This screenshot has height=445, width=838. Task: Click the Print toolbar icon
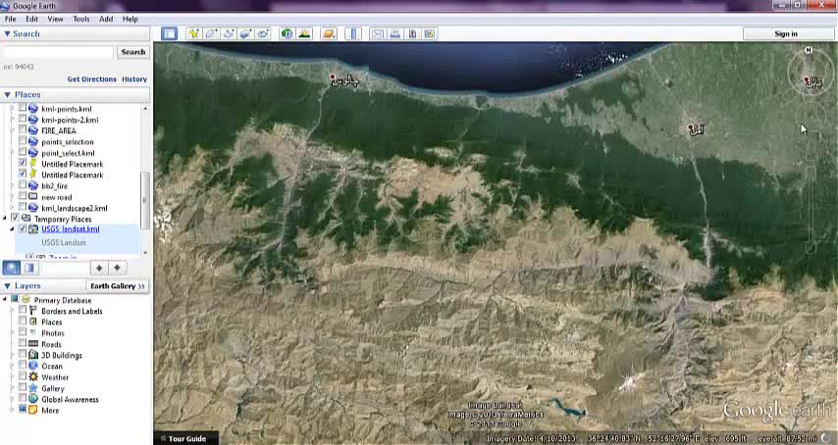[x=394, y=33]
